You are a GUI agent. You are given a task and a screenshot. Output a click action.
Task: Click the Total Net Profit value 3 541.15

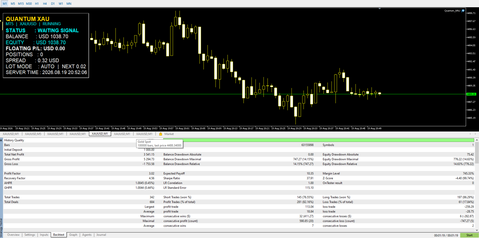[149, 154]
